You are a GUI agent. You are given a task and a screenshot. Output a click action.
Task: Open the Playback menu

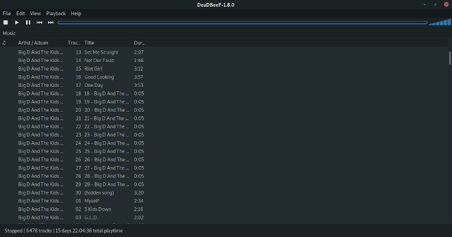[56, 14]
